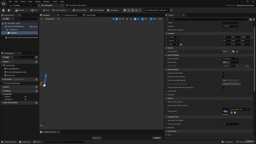Add a new graph with plus icon
256x144 pixels.
[36, 62]
